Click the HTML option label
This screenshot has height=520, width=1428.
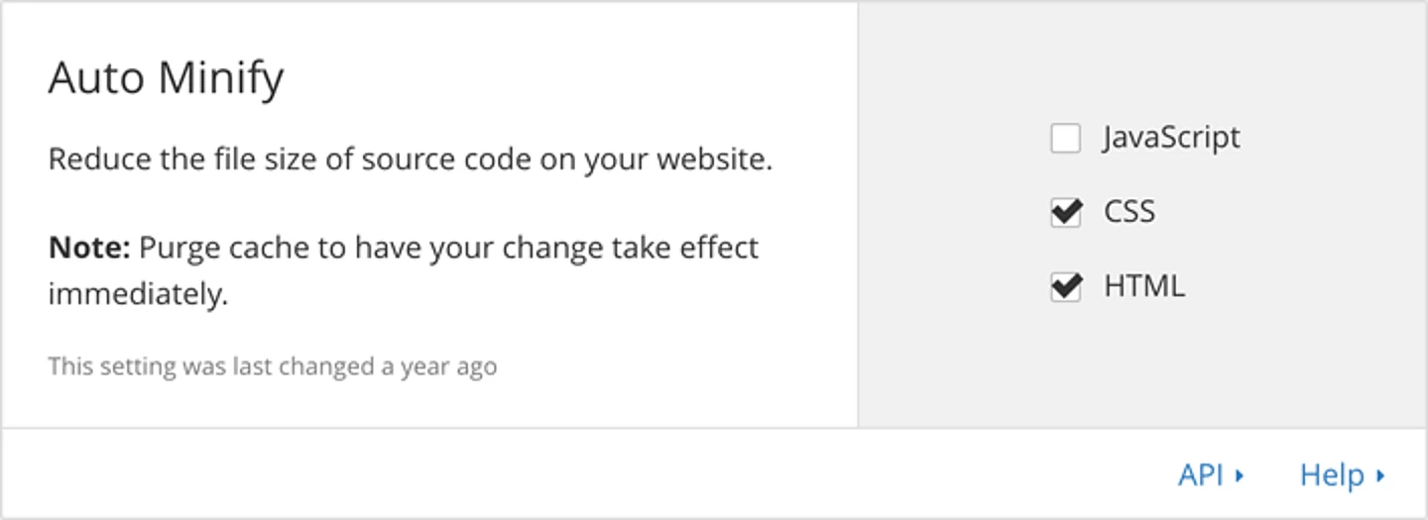(1143, 286)
